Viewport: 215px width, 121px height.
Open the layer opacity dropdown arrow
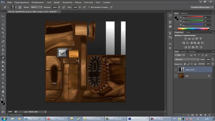click(x=213, y=59)
